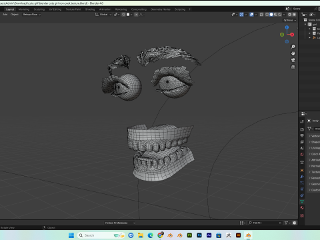Open the Object Constraints properties tab
Screen dimensions: 320x240
[x=302, y=195]
